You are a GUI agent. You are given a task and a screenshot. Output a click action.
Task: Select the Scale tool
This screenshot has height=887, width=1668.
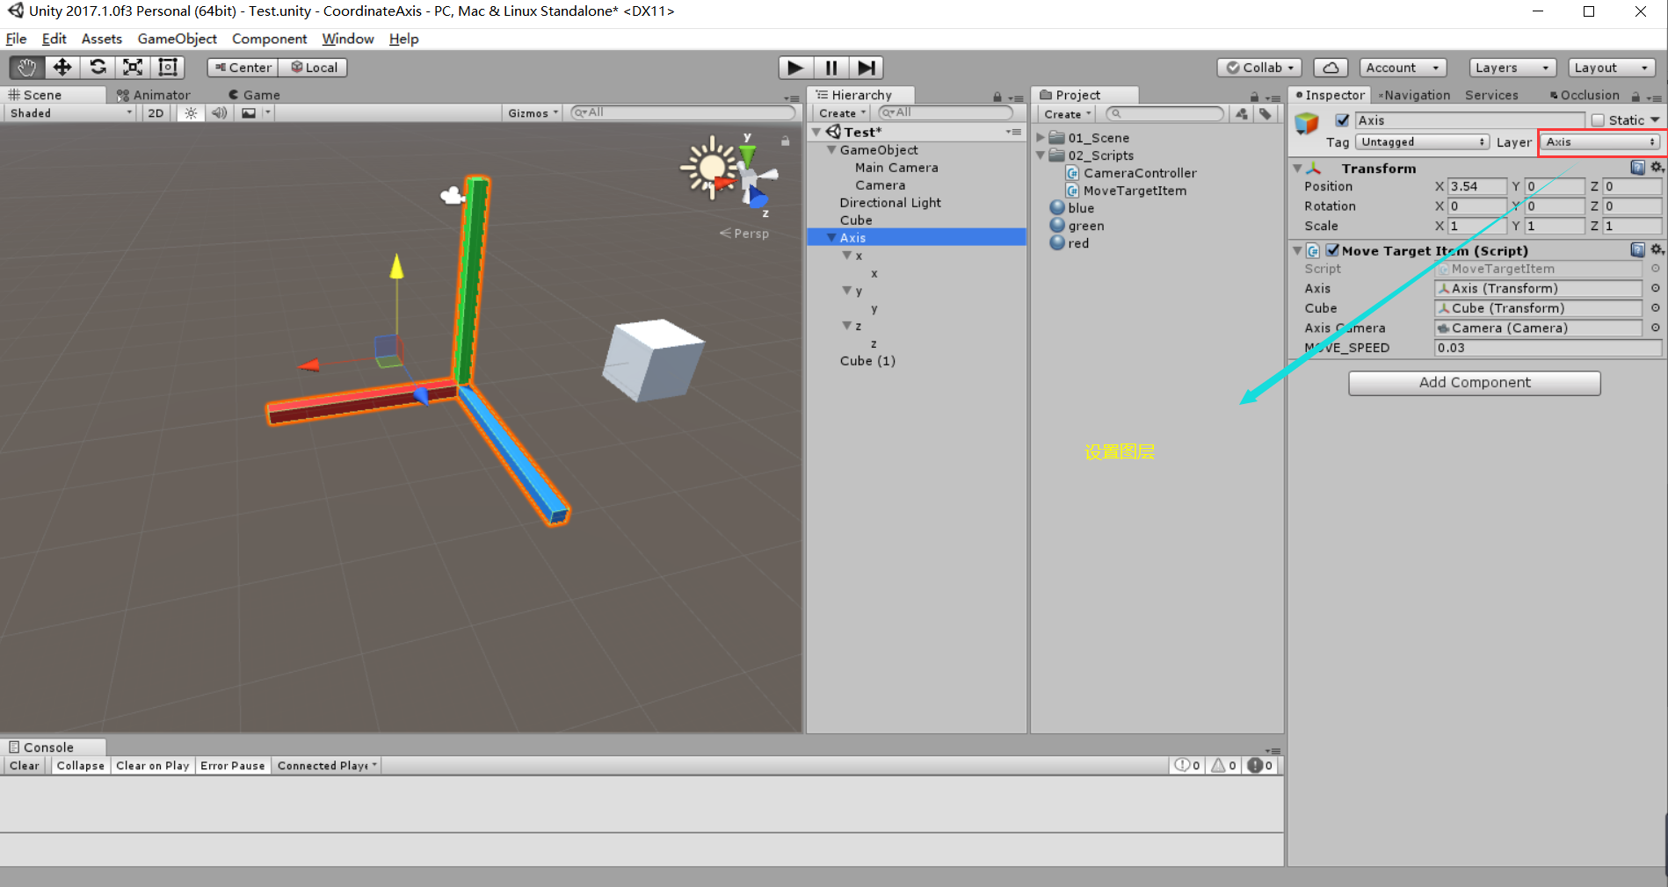pos(133,68)
